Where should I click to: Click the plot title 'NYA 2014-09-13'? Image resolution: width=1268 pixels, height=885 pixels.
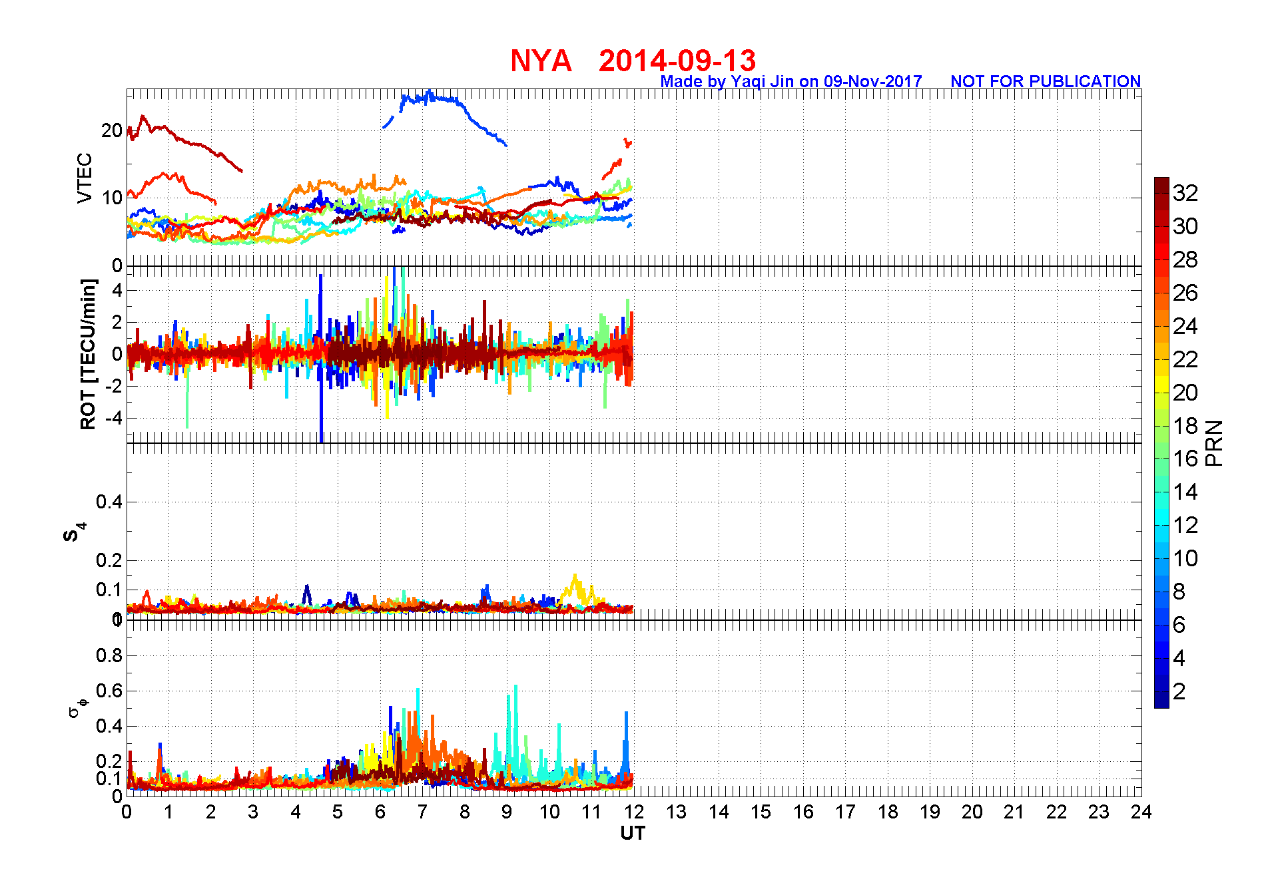pos(633,61)
